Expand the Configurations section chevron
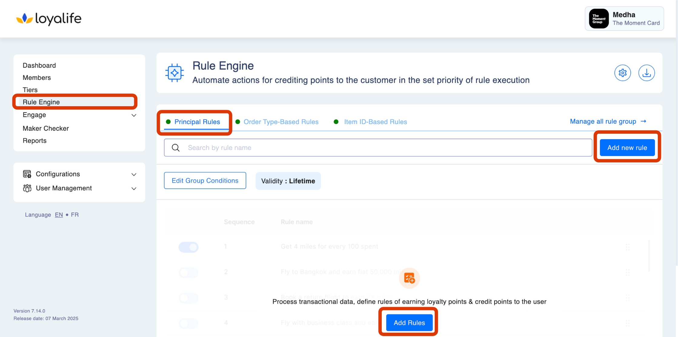The image size is (678, 337). [x=134, y=174]
